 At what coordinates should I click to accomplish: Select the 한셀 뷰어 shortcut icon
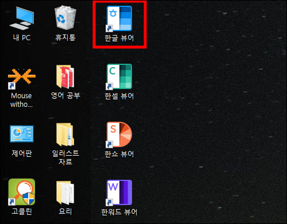[x=119, y=76]
